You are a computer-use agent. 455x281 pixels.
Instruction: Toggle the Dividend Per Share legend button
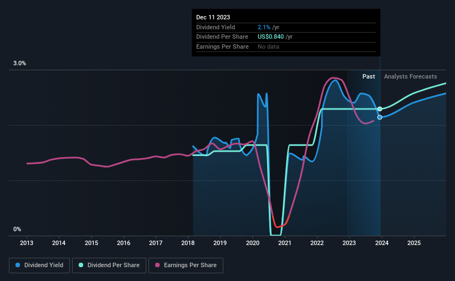(109, 266)
